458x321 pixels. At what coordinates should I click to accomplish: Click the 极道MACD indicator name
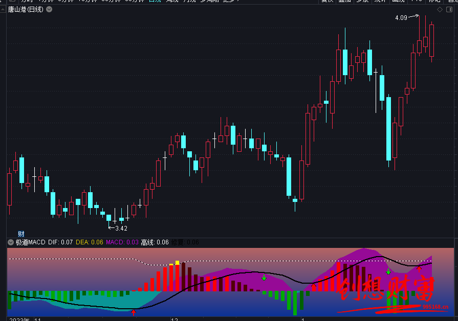click(x=31, y=242)
